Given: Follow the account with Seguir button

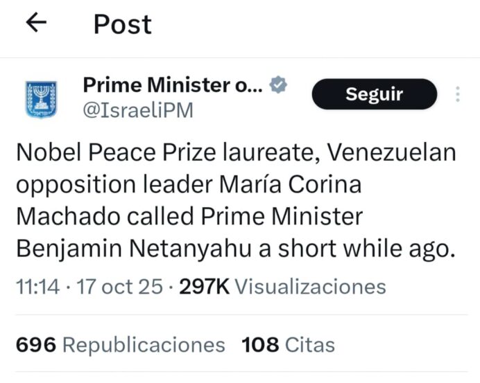Looking at the screenshot, I should [375, 94].
